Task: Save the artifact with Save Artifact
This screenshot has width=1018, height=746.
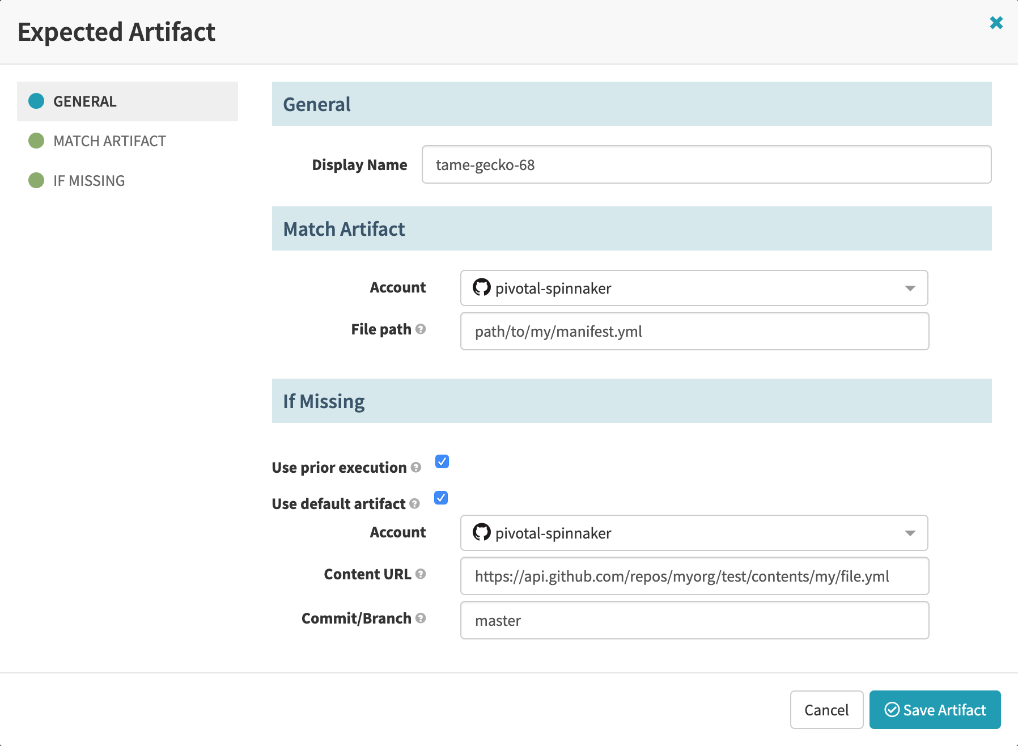Action: click(x=935, y=710)
